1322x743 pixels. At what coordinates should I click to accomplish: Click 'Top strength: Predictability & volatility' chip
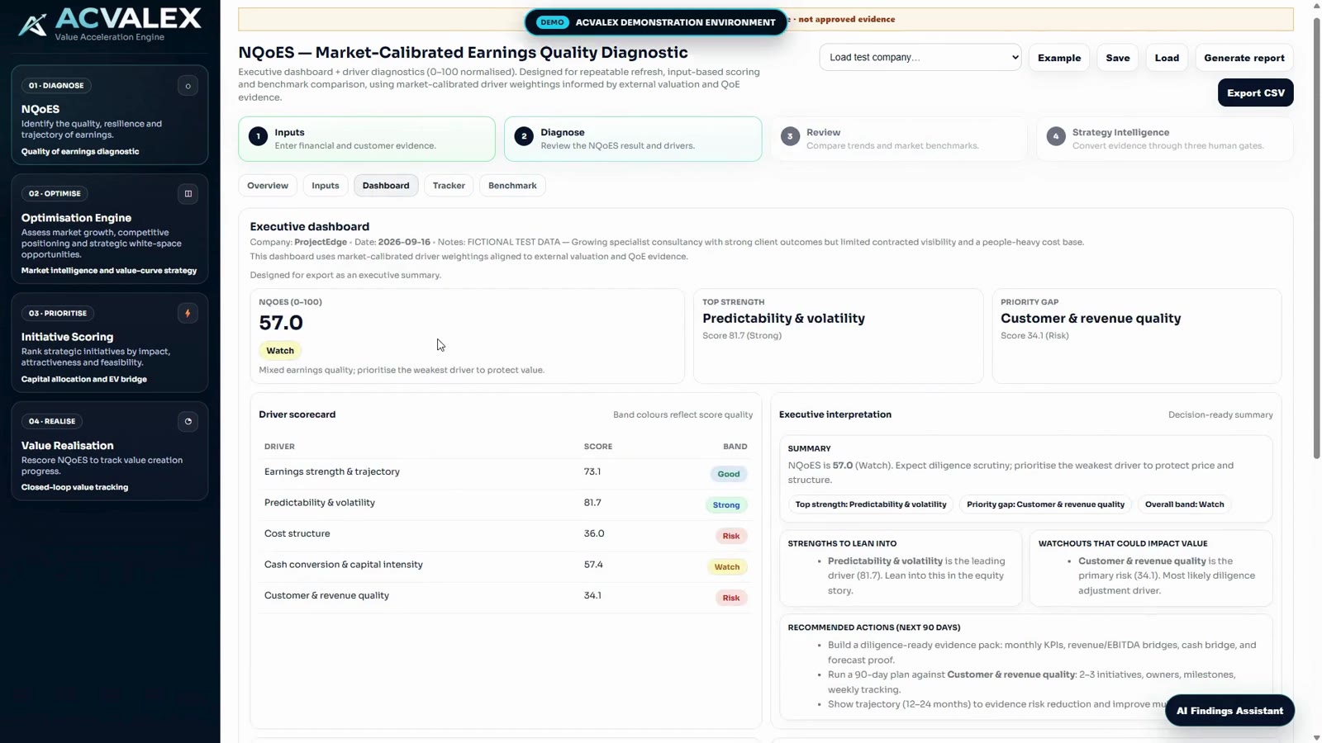pos(871,504)
